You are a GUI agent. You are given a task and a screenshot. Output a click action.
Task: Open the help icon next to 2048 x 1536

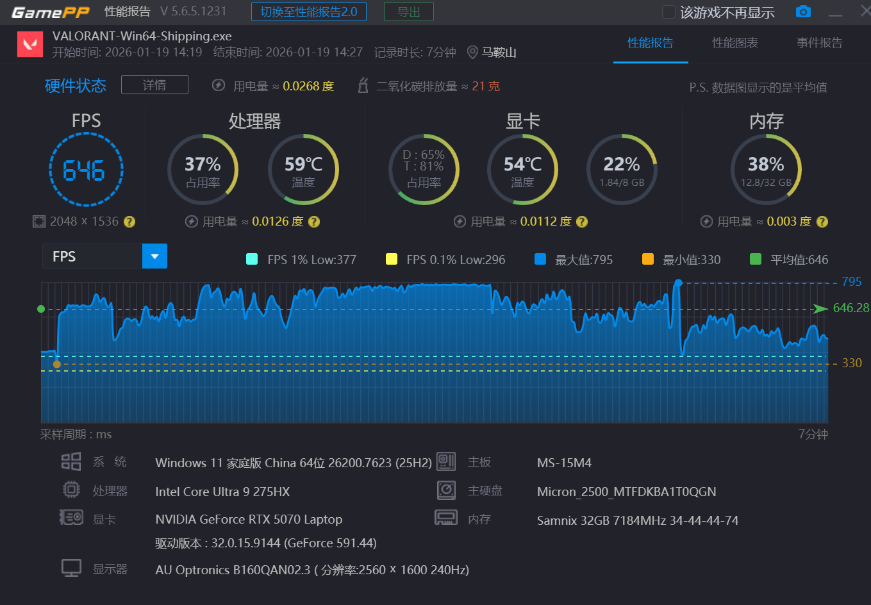point(129,222)
